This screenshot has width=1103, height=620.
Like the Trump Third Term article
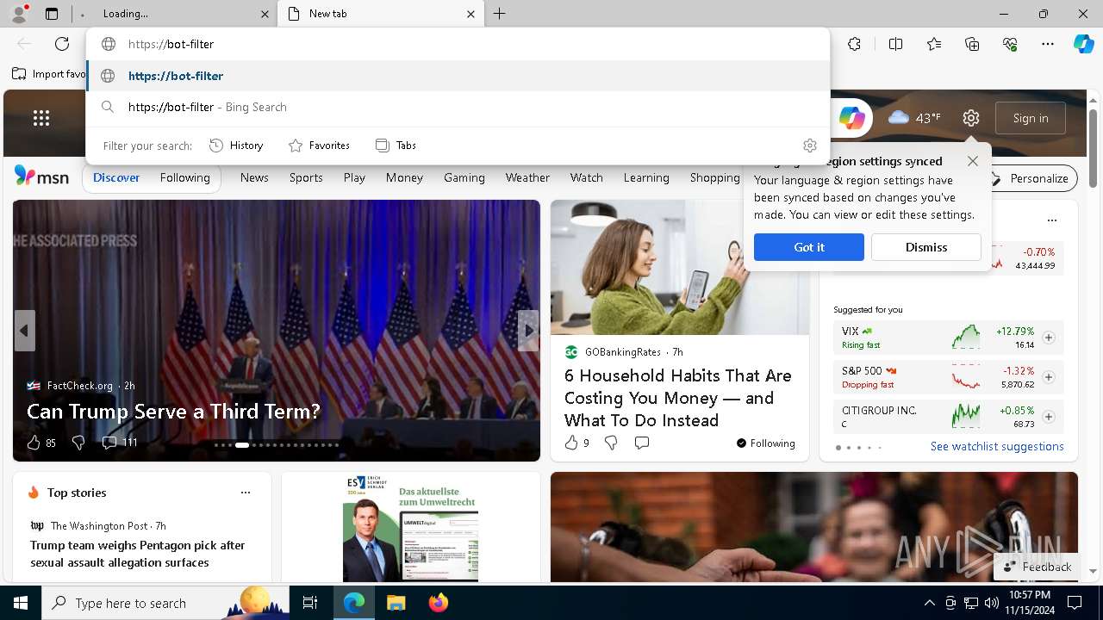[41, 443]
